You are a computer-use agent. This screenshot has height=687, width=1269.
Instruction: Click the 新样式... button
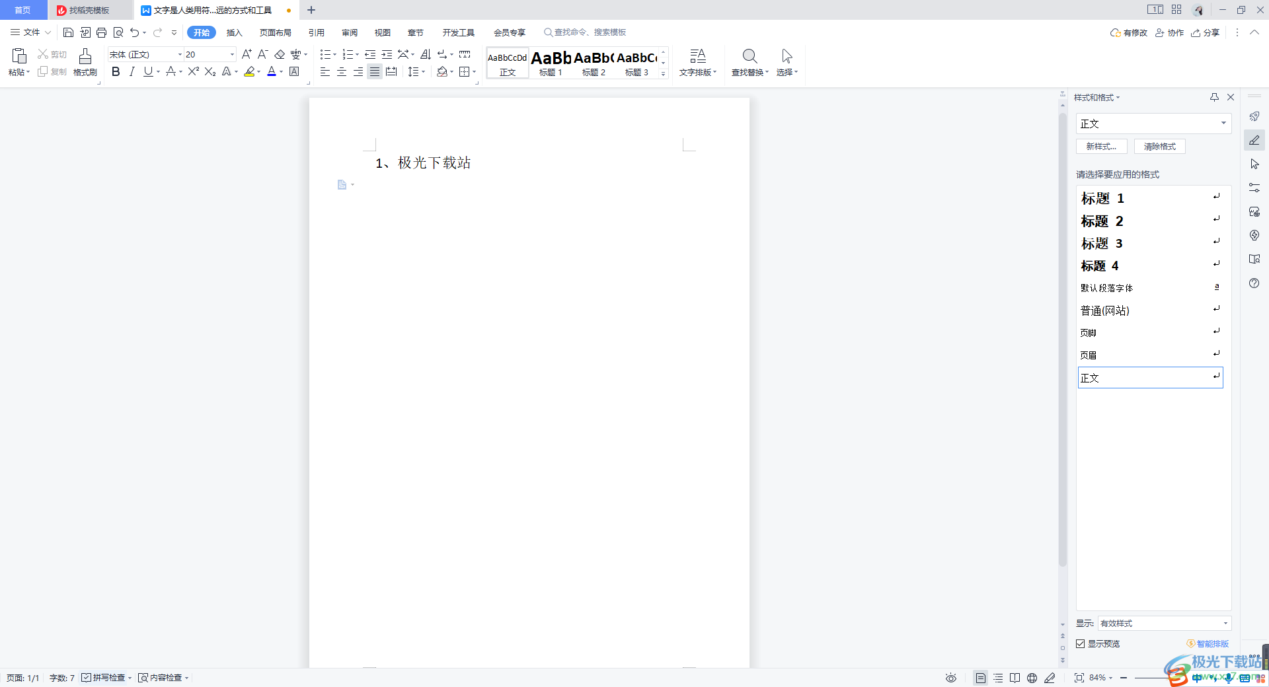(x=1102, y=146)
